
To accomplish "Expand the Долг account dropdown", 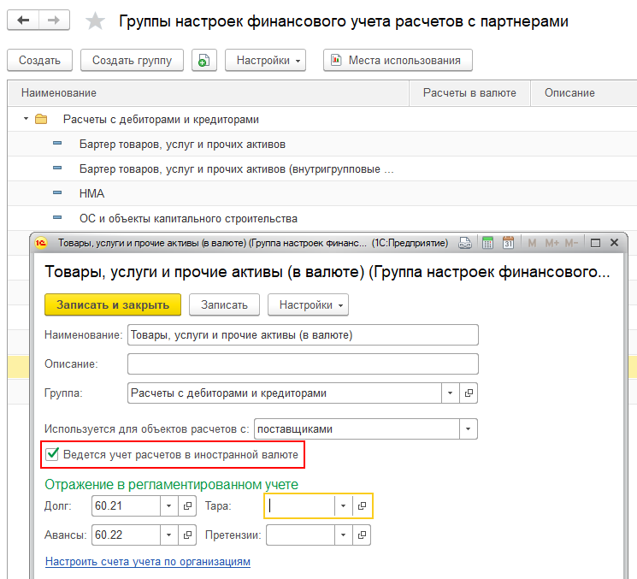I will click(x=169, y=505).
